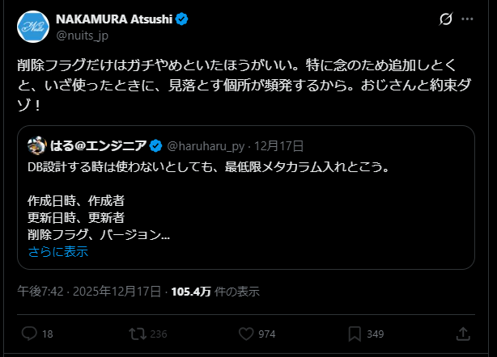Click the share upload icon
Viewport: 497px width, 357px height.
[464, 334]
